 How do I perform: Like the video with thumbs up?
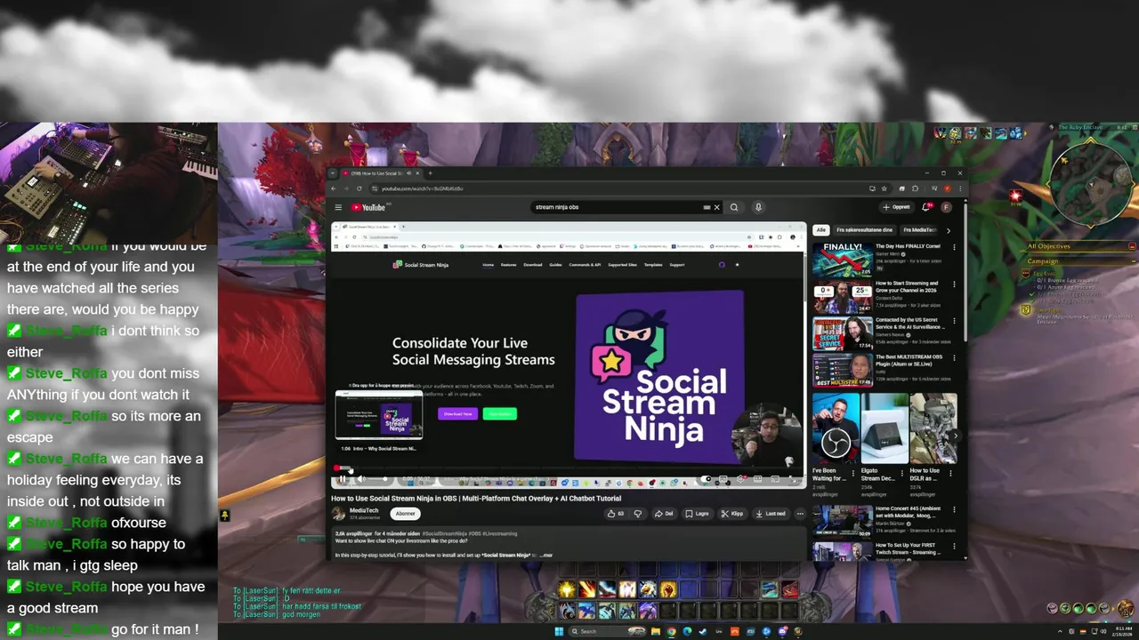(615, 514)
